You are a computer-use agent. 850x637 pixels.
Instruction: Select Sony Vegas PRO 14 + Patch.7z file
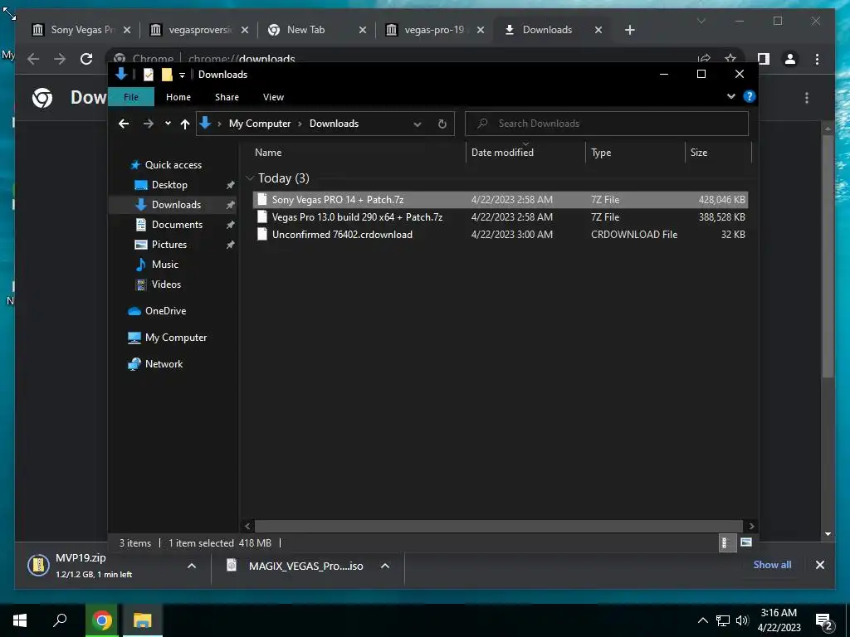(501, 199)
